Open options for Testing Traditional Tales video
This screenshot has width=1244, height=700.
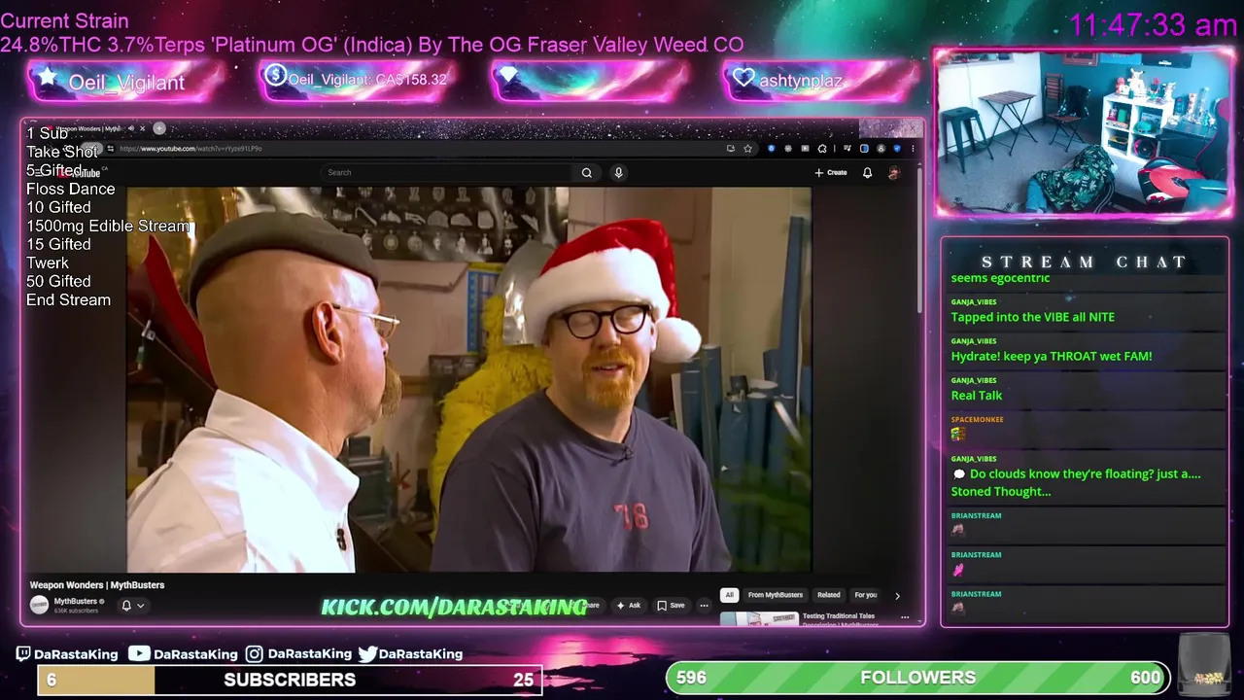pos(905,617)
